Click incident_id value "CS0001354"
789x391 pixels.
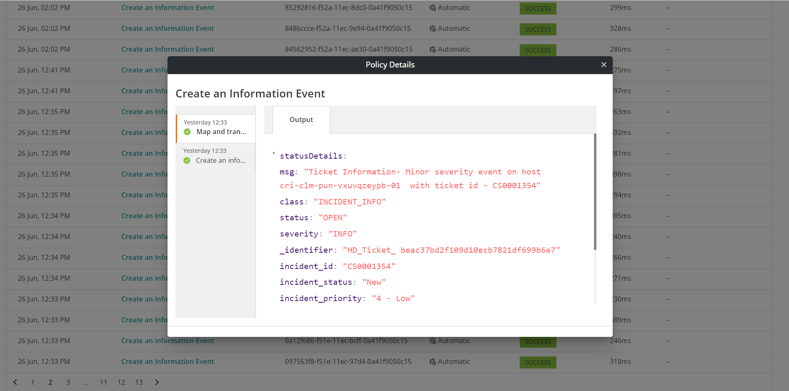[x=369, y=266]
